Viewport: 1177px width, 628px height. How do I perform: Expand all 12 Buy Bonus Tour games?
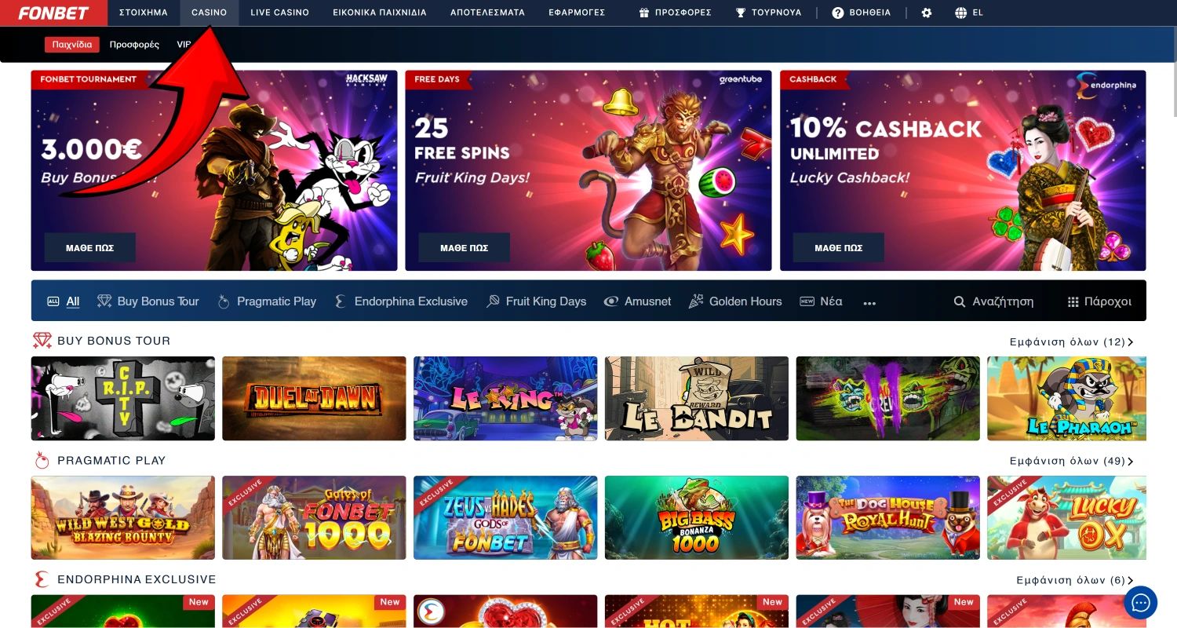(1071, 342)
